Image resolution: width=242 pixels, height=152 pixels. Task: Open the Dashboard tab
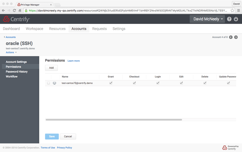(x=11, y=29)
